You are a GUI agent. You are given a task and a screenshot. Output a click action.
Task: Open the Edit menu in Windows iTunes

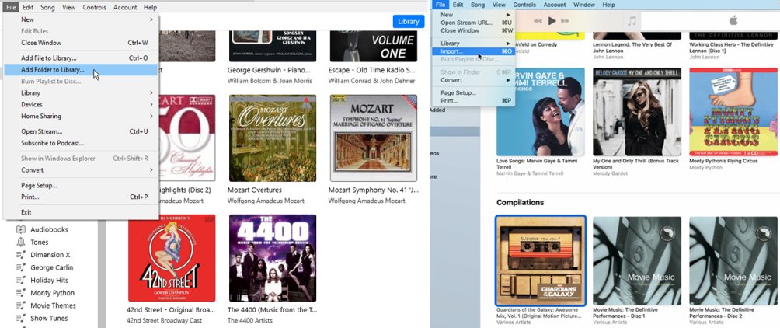click(x=28, y=7)
